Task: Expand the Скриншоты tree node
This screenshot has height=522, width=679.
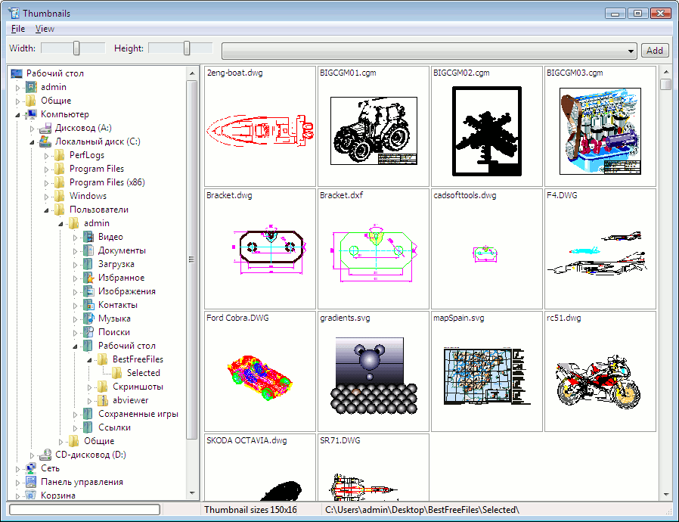Action: pyautogui.click(x=89, y=387)
